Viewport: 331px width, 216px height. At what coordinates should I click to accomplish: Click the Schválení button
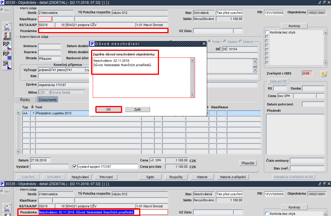pyautogui.click(x=54, y=177)
